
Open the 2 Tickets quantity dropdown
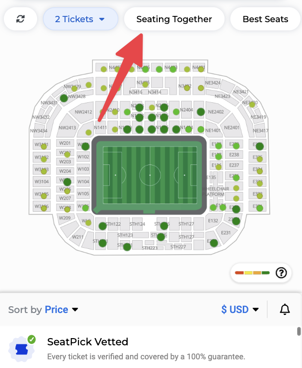pyautogui.click(x=80, y=19)
